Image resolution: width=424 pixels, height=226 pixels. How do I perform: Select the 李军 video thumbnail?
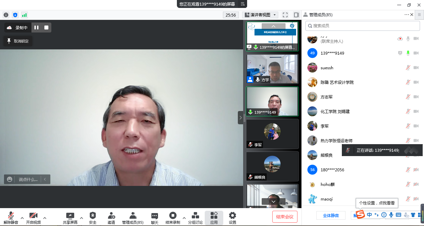[x=272, y=134]
